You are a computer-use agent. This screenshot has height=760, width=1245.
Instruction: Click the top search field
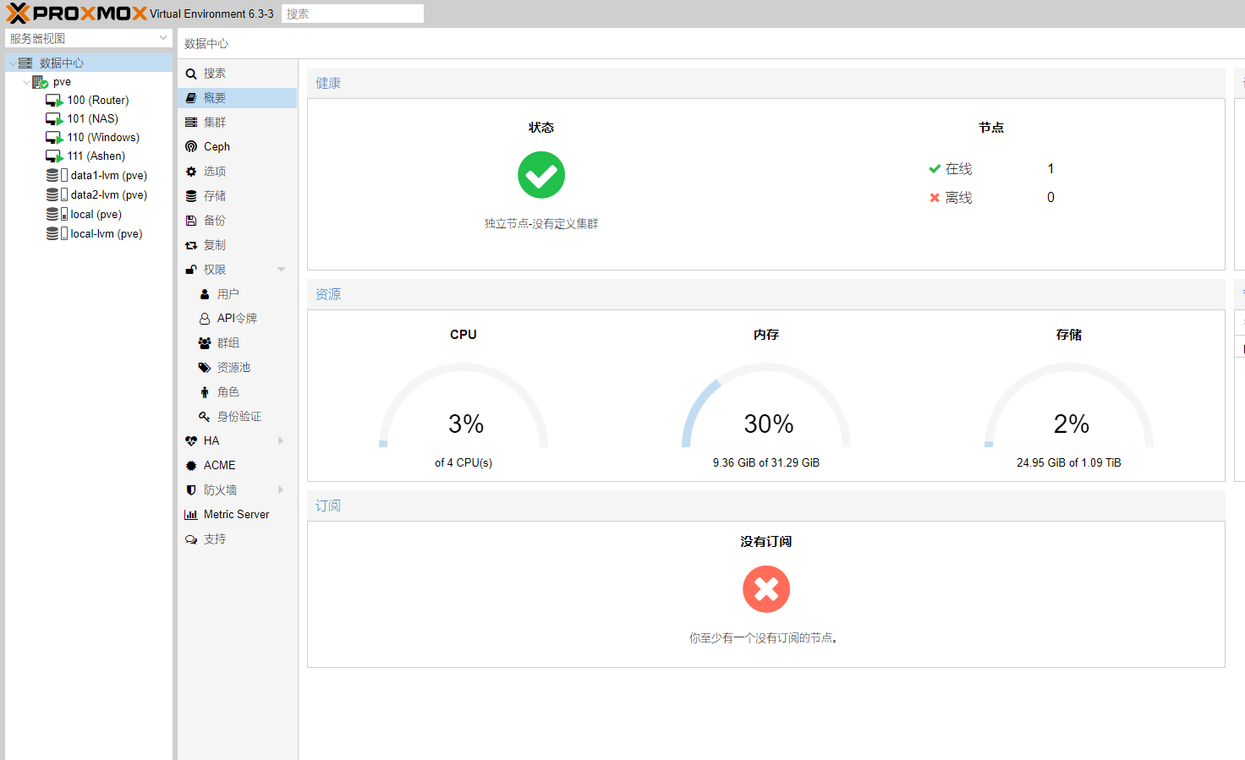352,14
